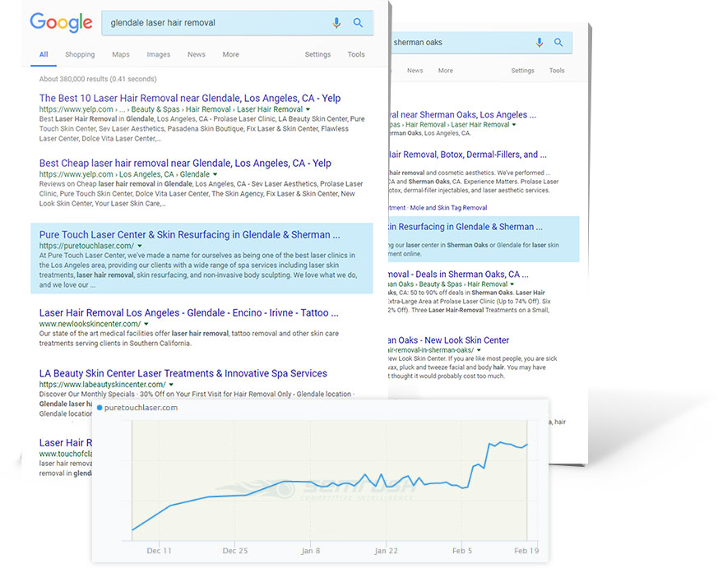
Task: Click Tools in the search options bar
Action: pos(356,54)
